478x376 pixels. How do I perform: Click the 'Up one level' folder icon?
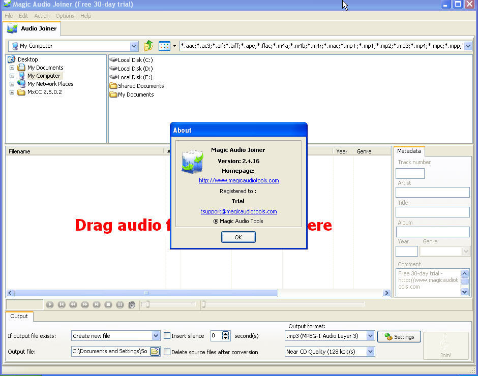click(148, 46)
